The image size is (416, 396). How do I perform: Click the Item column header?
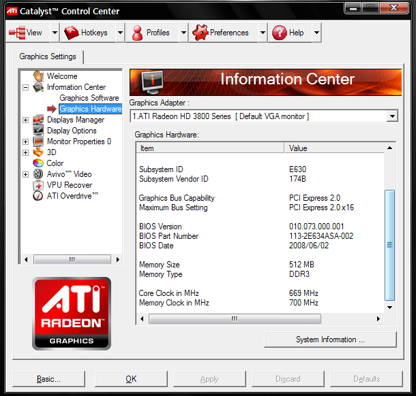(210, 148)
